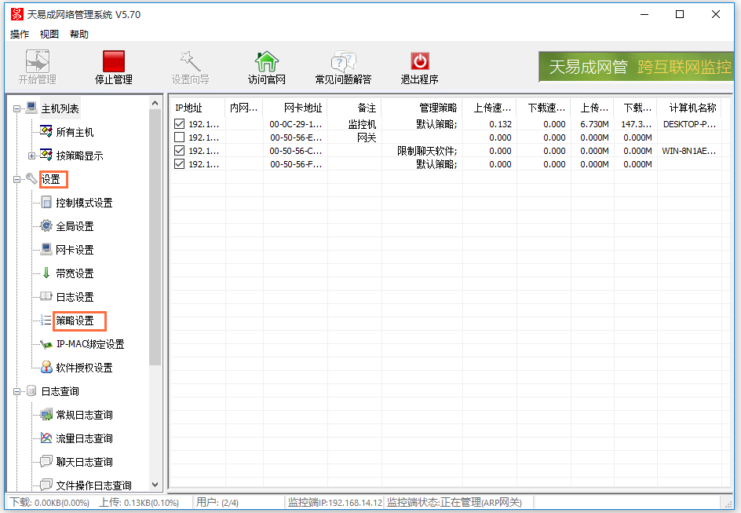This screenshot has width=741, height=513.
Task: Click the 监控端IP status bar entry
Action: click(x=335, y=502)
